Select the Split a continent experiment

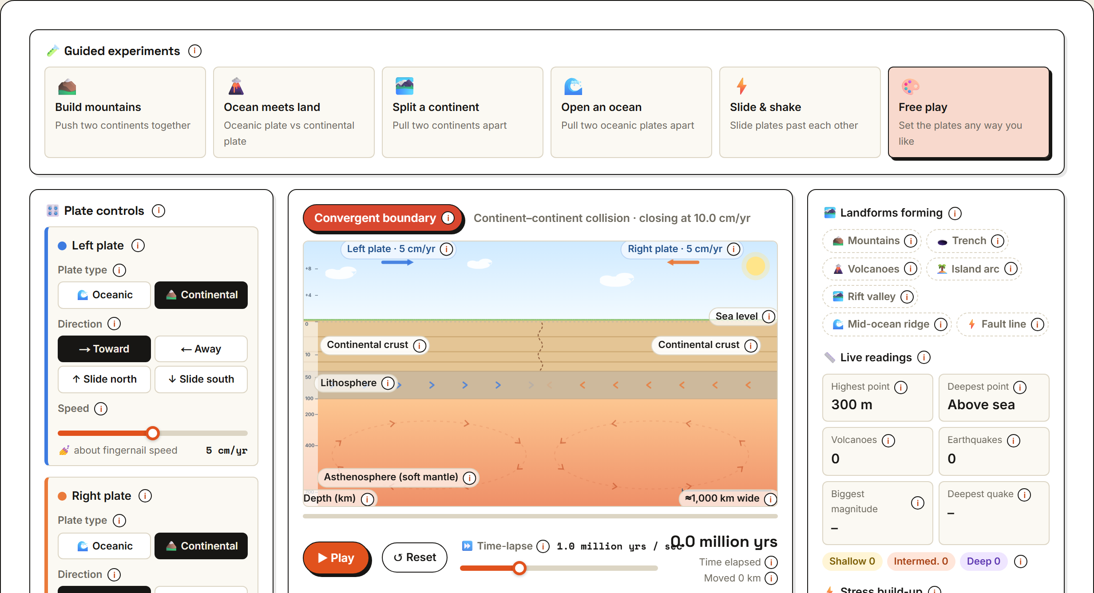[463, 112]
